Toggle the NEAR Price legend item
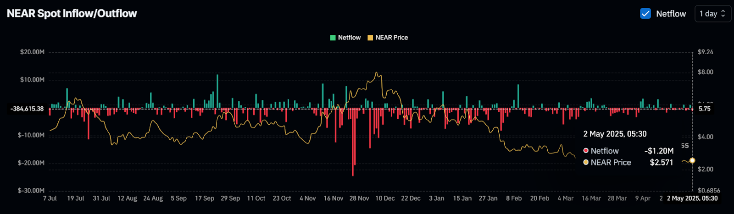Viewport: 734px width, 214px height. pyautogui.click(x=388, y=38)
